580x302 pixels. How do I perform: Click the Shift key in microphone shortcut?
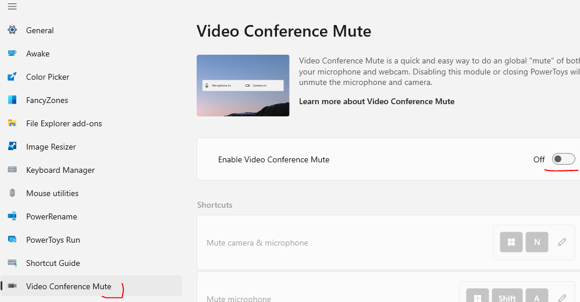(x=507, y=297)
